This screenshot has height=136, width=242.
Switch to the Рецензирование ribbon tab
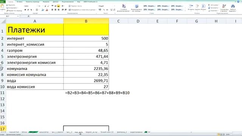pos(68,2)
